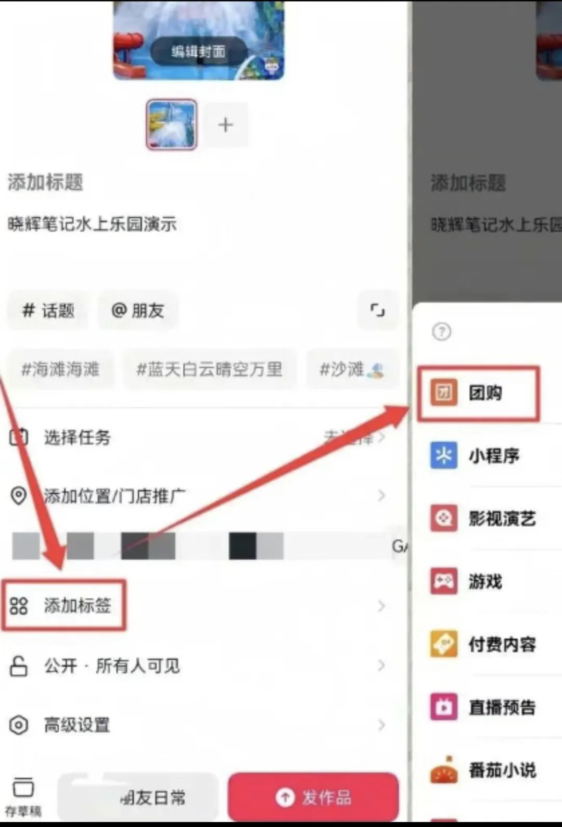Select the water park photo thumbnail

(x=172, y=124)
